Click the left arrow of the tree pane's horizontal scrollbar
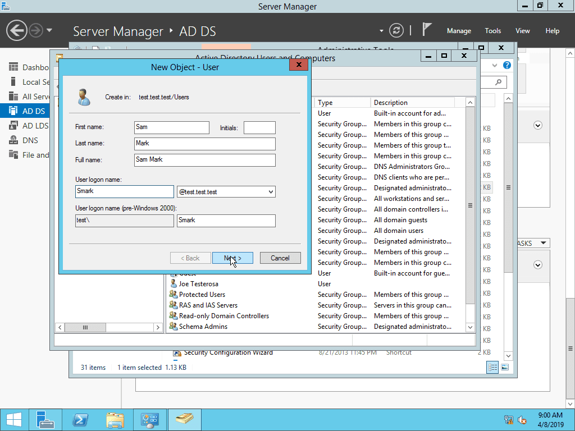Viewport: 575px width, 431px height. tap(60, 327)
